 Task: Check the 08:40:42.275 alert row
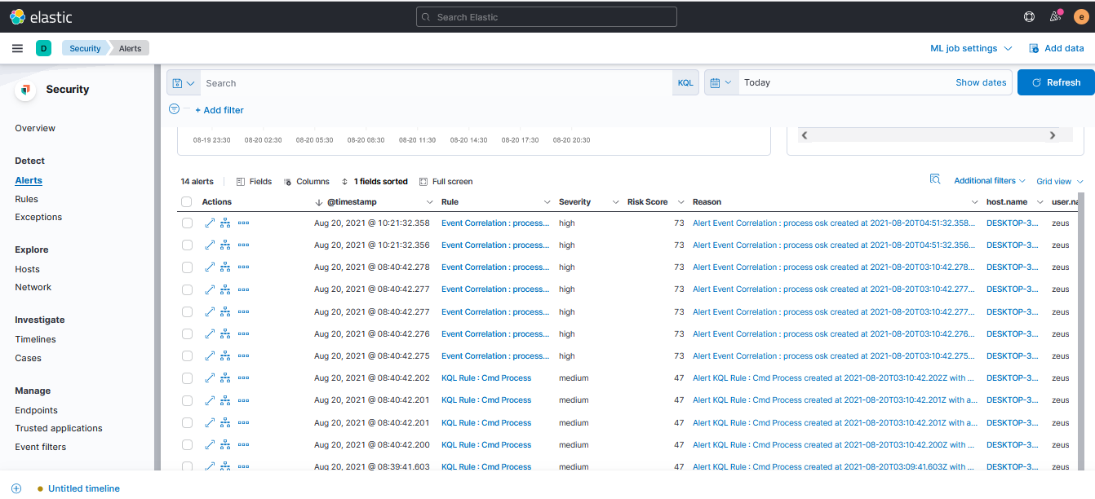pyautogui.click(x=187, y=355)
